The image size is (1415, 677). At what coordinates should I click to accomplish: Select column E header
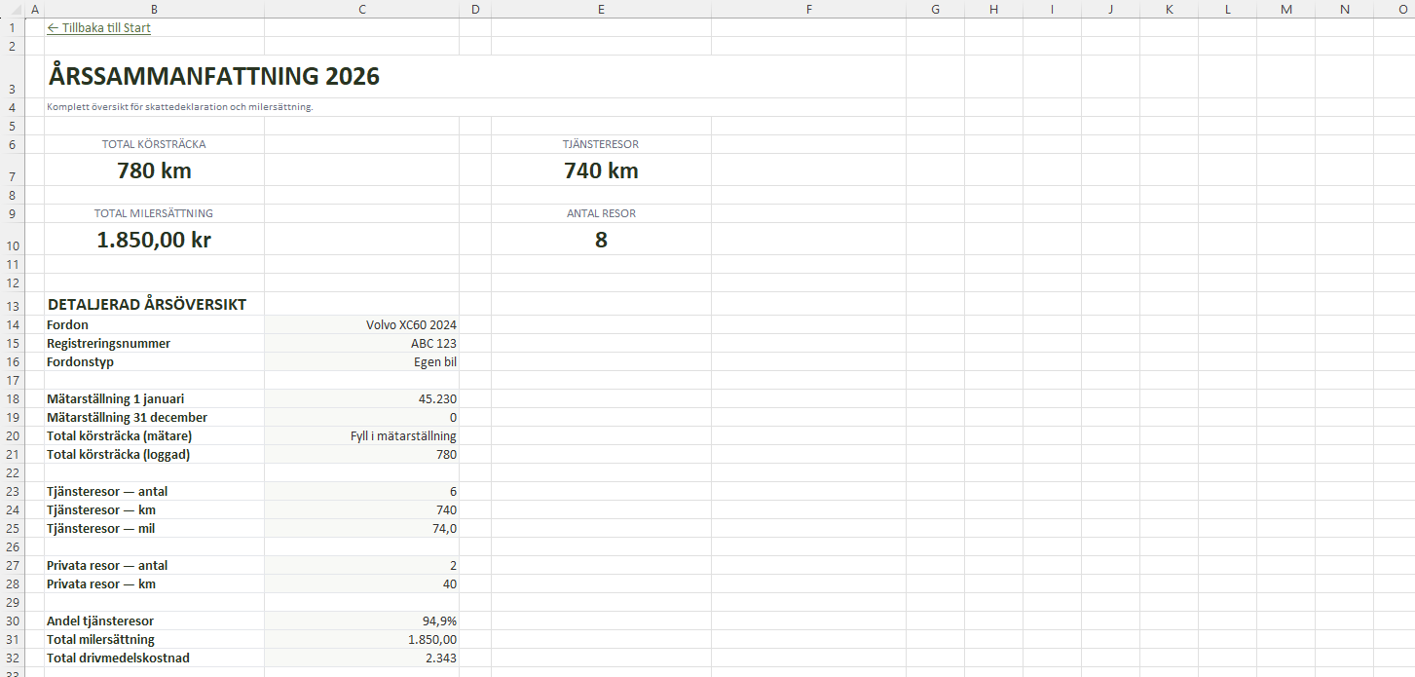(601, 9)
